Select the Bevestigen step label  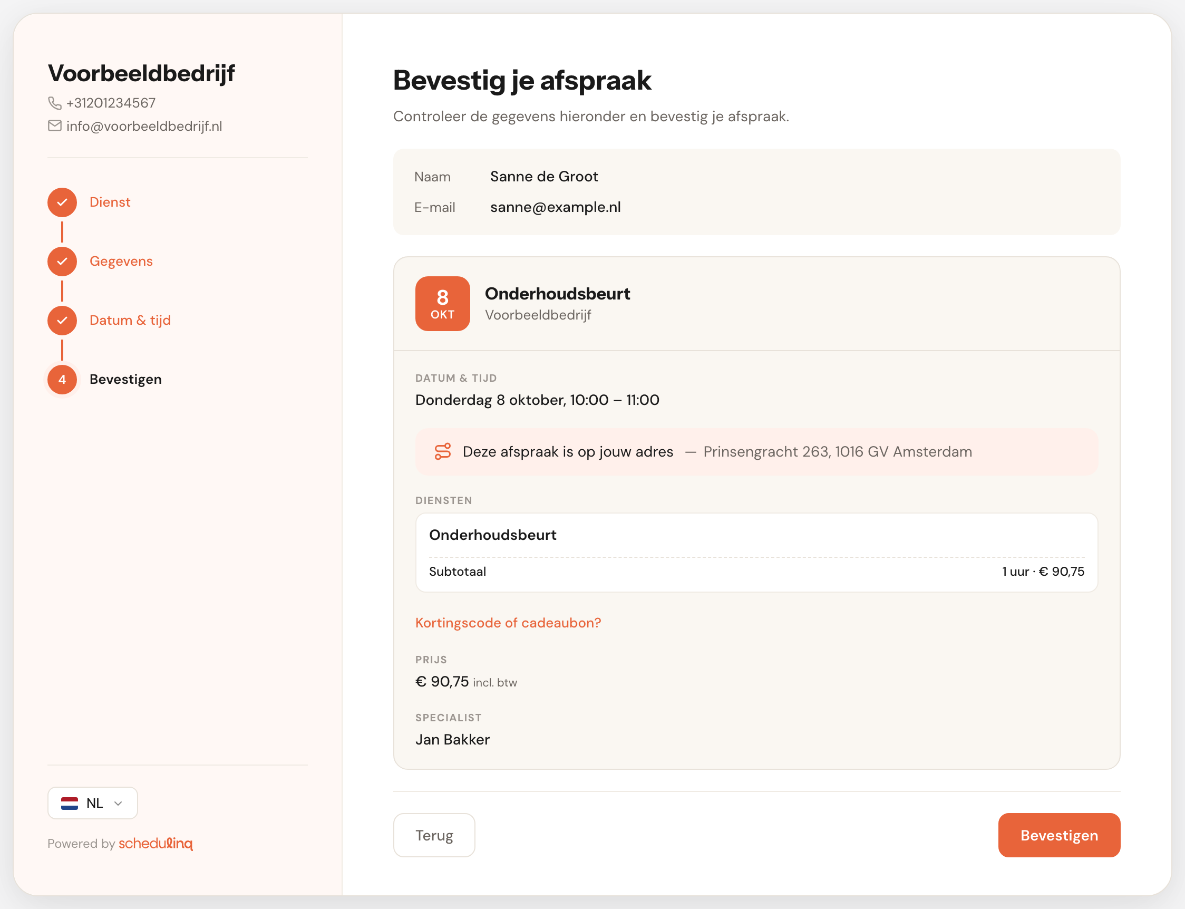pyautogui.click(x=125, y=379)
